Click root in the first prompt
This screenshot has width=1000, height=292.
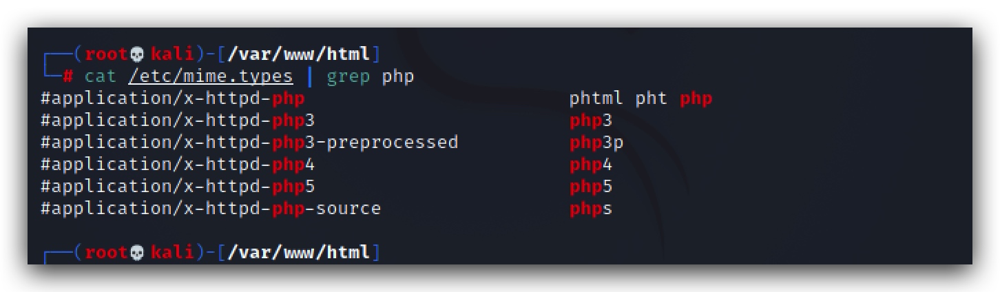tap(106, 54)
